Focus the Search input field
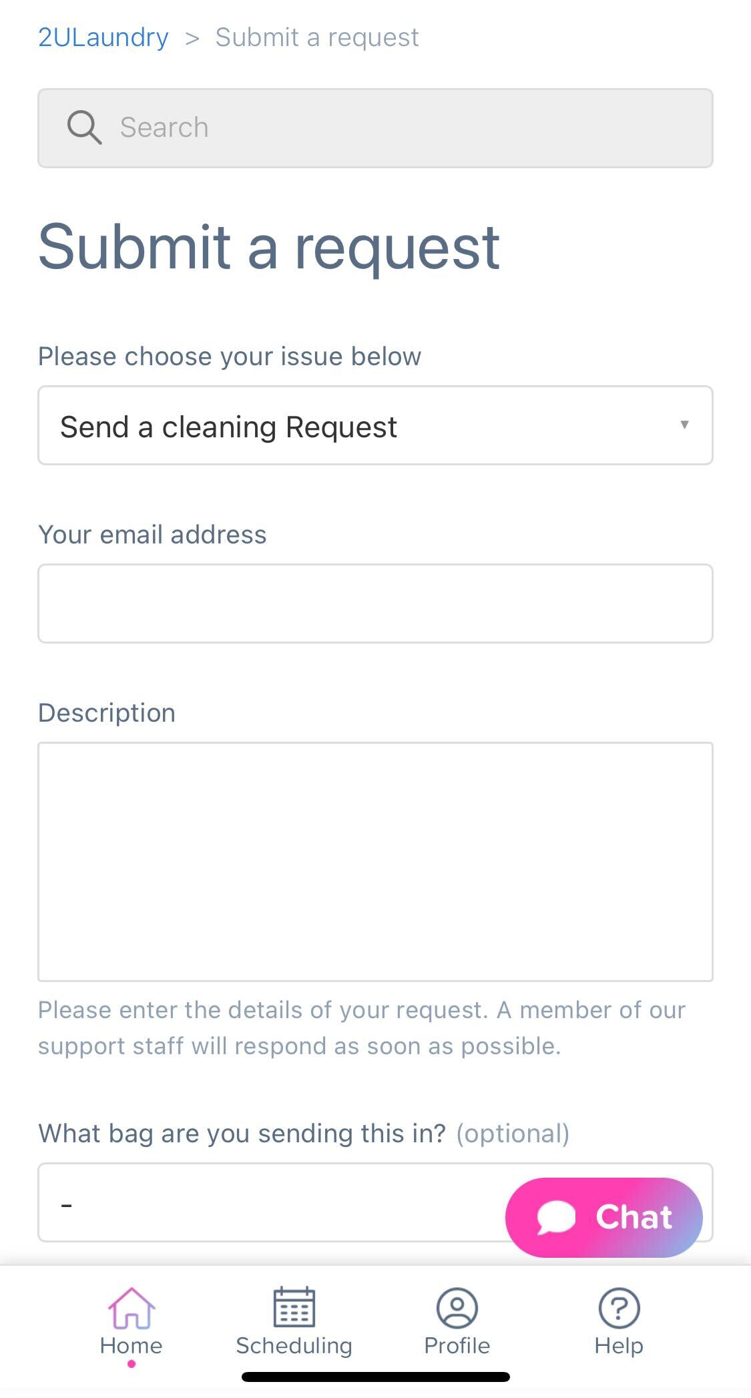 (x=375, y=128)
